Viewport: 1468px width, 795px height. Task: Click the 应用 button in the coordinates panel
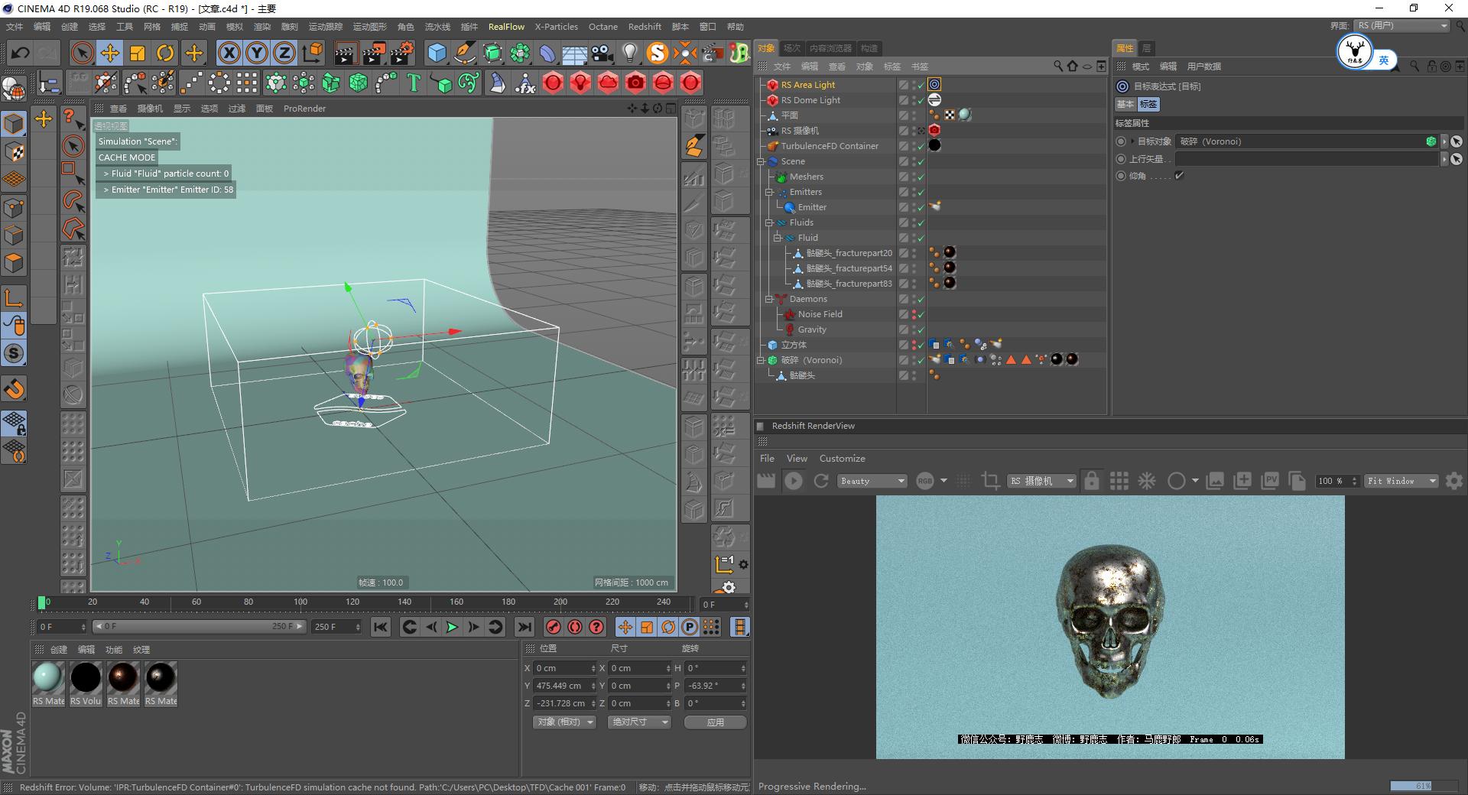[714, 722]
